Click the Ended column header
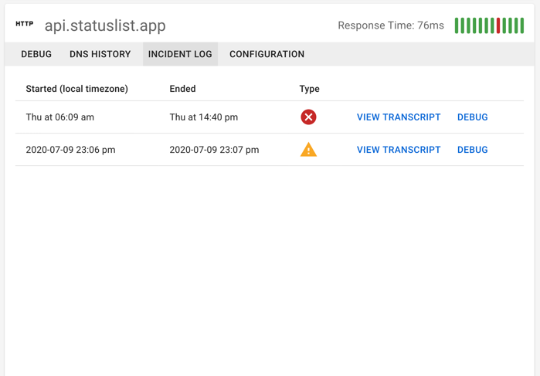The height and width of the screenshot is (376, 540). point(182,89)
